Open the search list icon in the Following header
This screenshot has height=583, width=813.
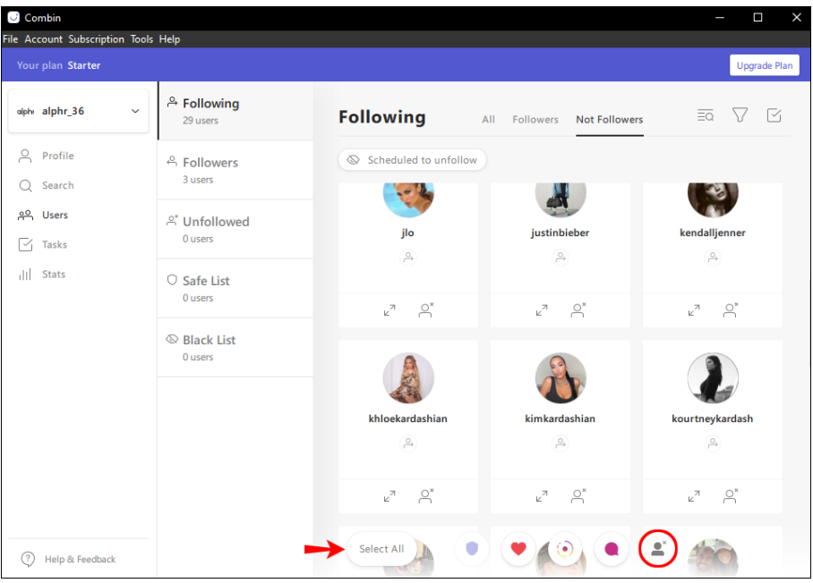pyautogui.click(x=706, y=115)
